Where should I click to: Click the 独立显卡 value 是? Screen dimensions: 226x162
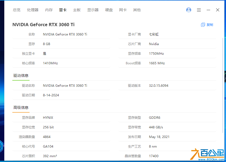(x=45, y=54)
